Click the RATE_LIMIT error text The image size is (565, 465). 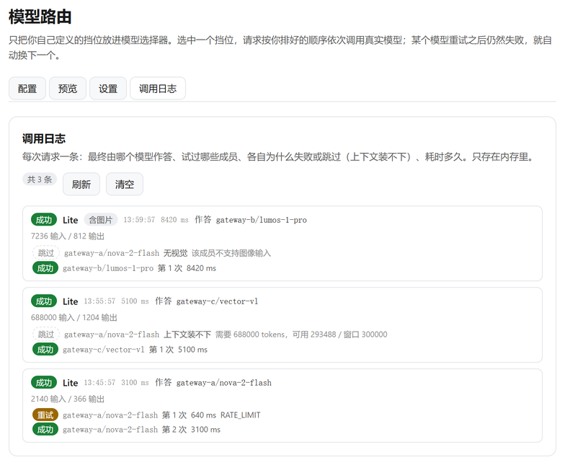[x=241, y=415]
